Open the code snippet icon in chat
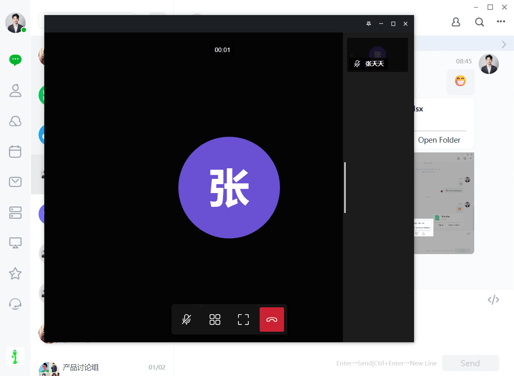The image size is (514, 376). [493, 300]
